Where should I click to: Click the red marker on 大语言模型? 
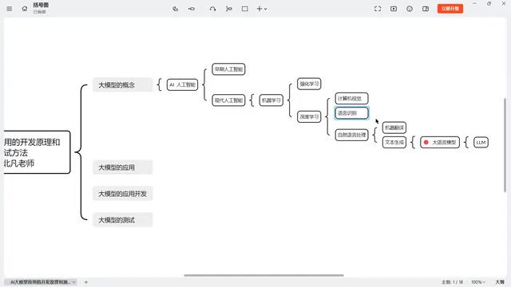point(426,142)
